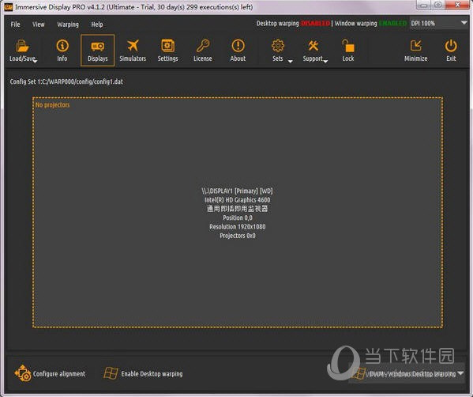
Task: Click the Window warping ENABLED status
Action: (x=370, y=23)
